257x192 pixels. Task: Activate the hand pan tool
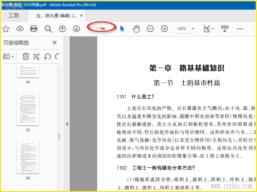[136, 29]
